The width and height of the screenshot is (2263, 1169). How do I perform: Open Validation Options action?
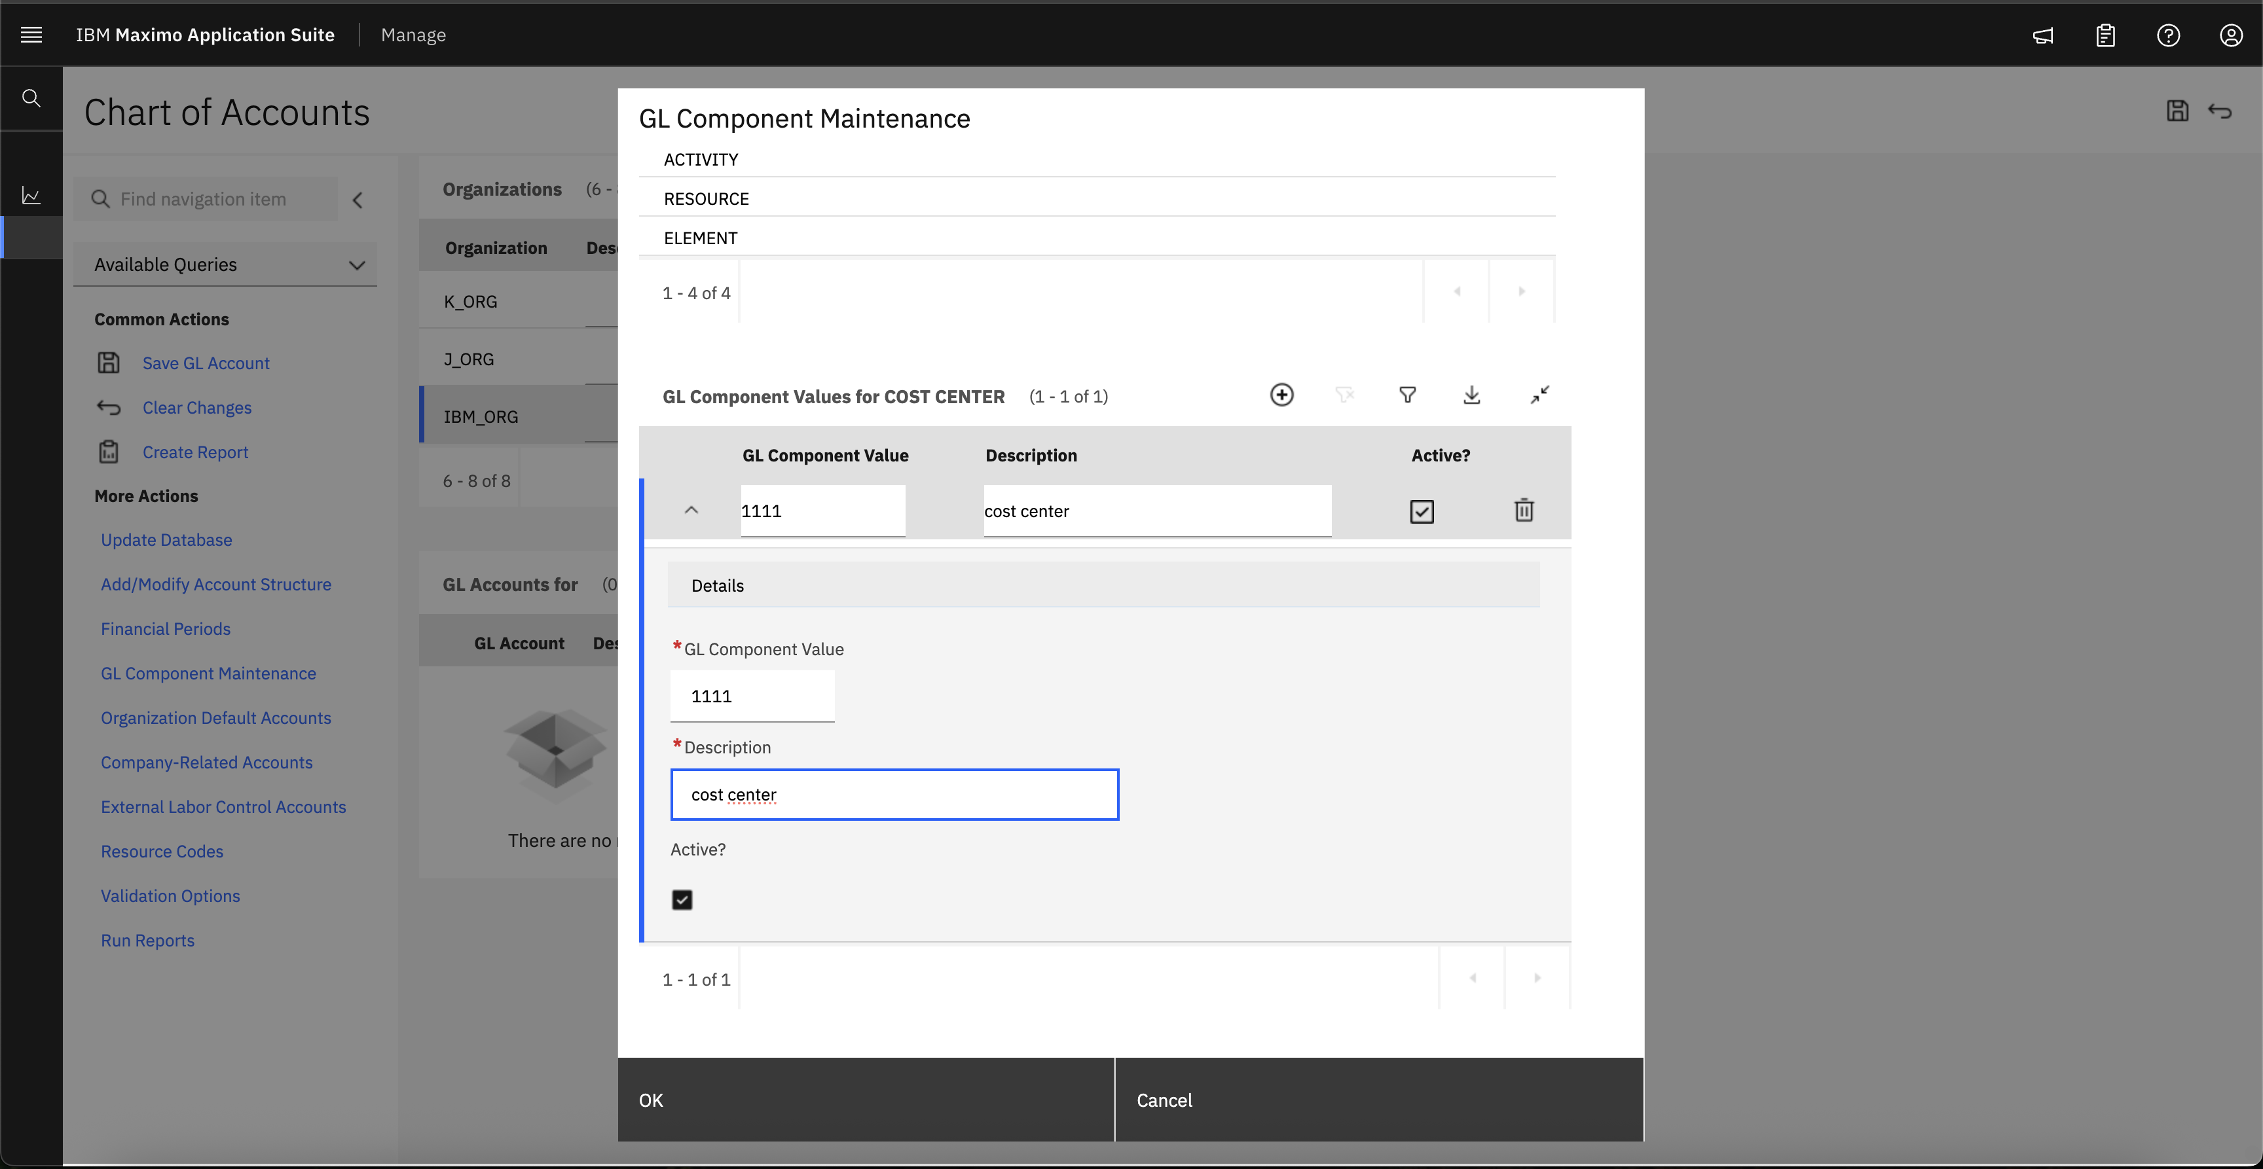pos(170,896)
